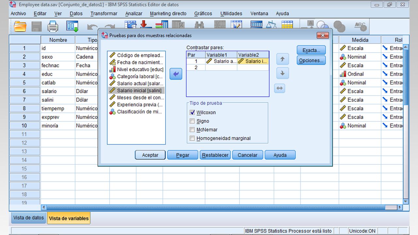
Task: Click the Show all variables icon
Action: point(340,26)
